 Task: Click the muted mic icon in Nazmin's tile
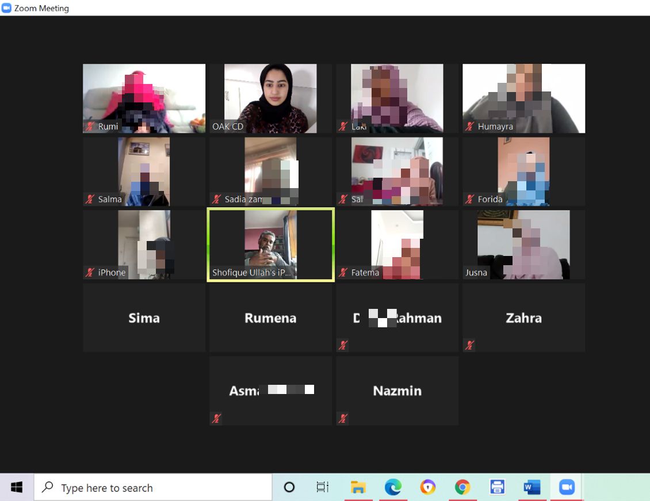343,418
